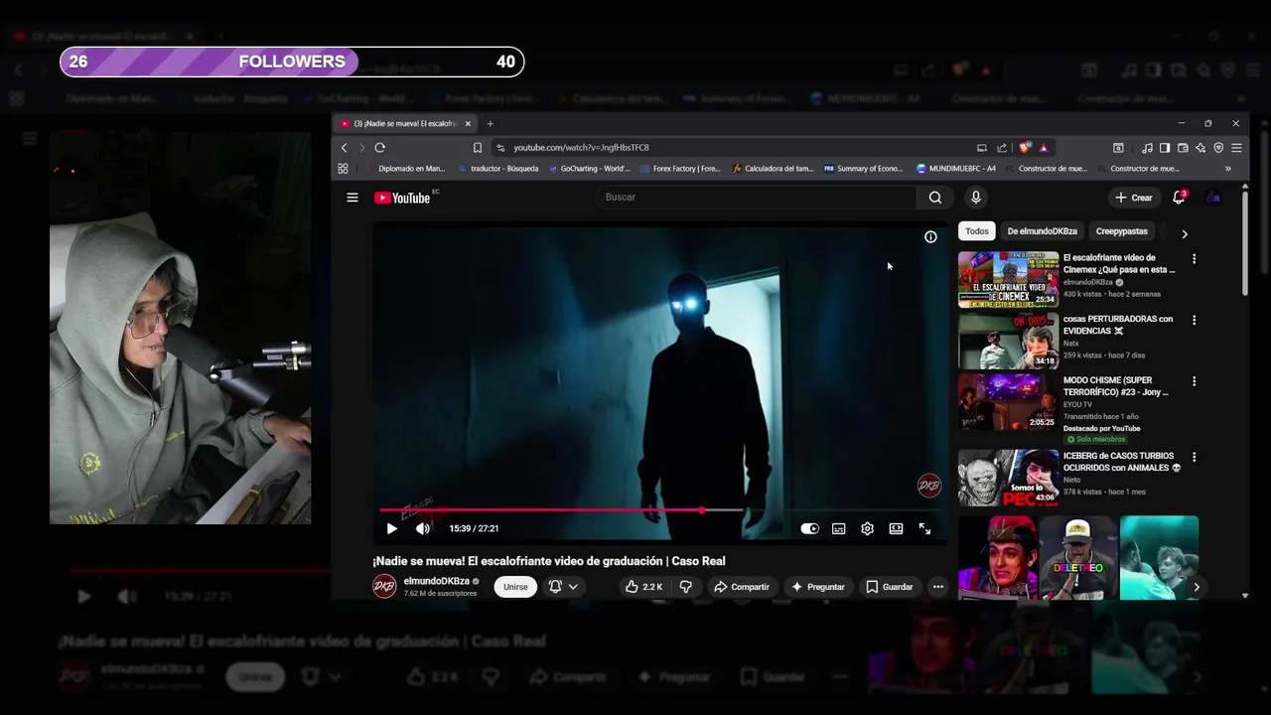Like the video (2.2 K)

click(642, 587)
